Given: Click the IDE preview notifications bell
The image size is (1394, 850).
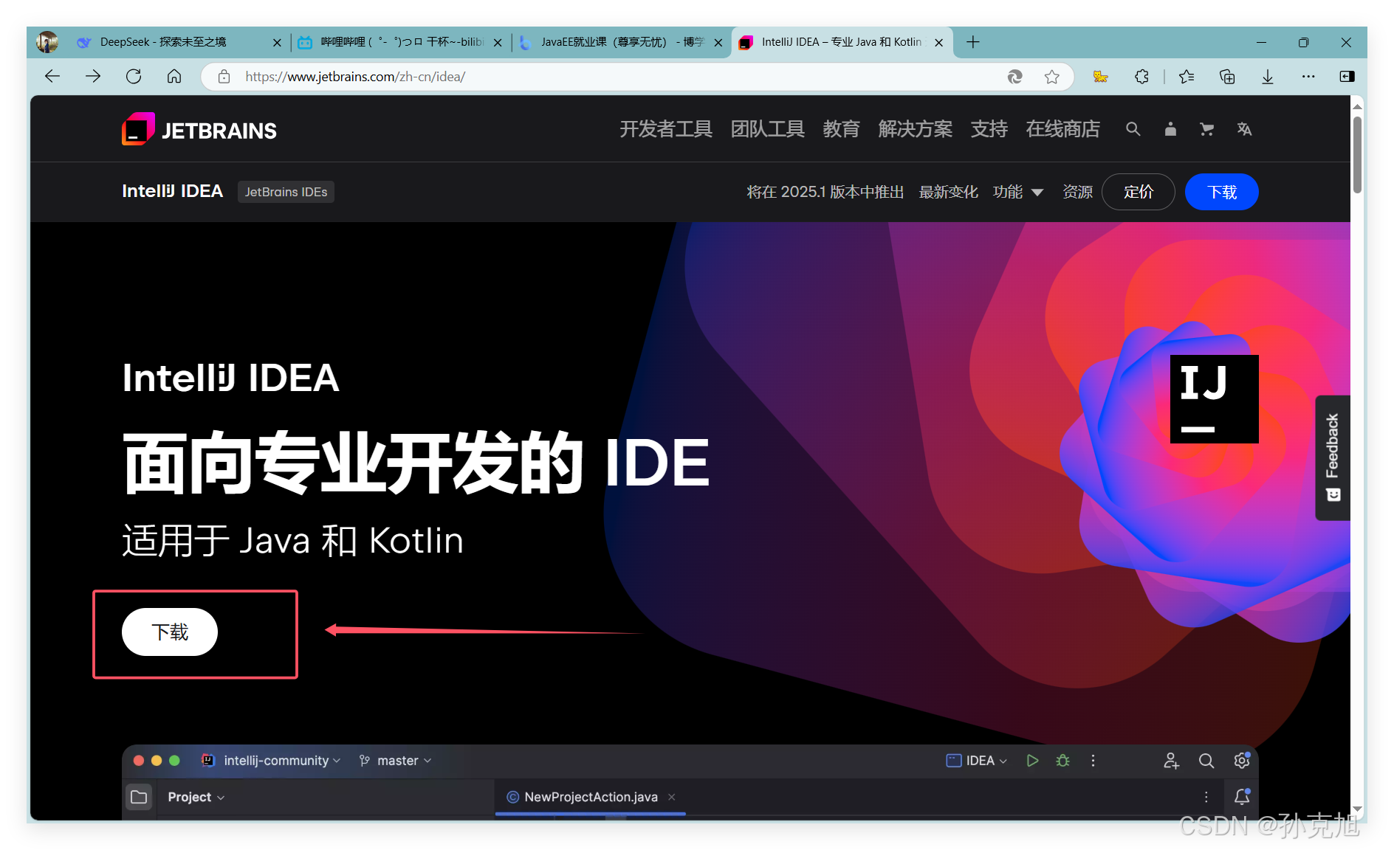Looking at the screenshot, I should 1242,797.
